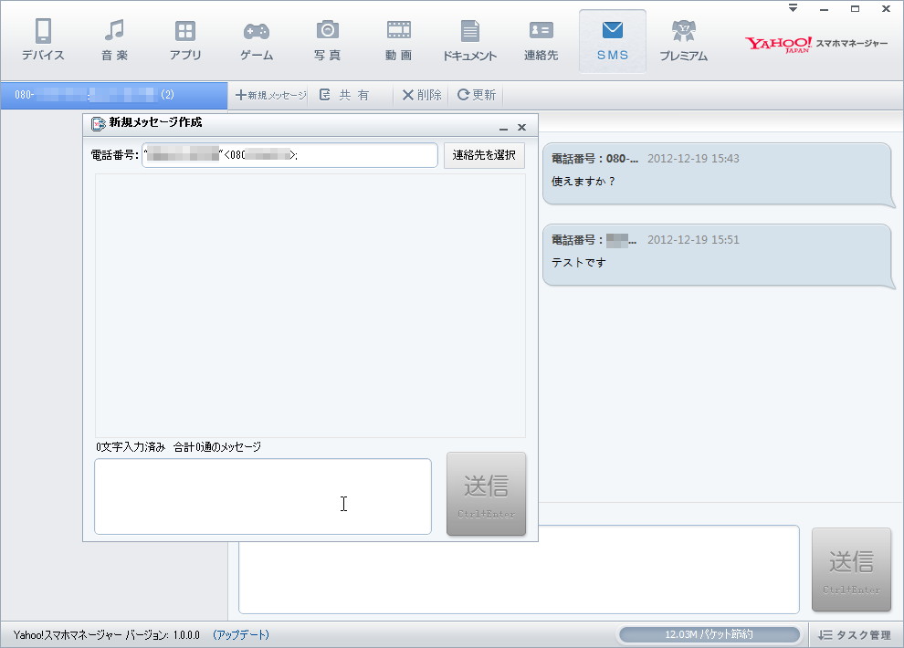Select the 080- conversation in the list
Viewport: 904px width, 648px height.
[113, 95]
